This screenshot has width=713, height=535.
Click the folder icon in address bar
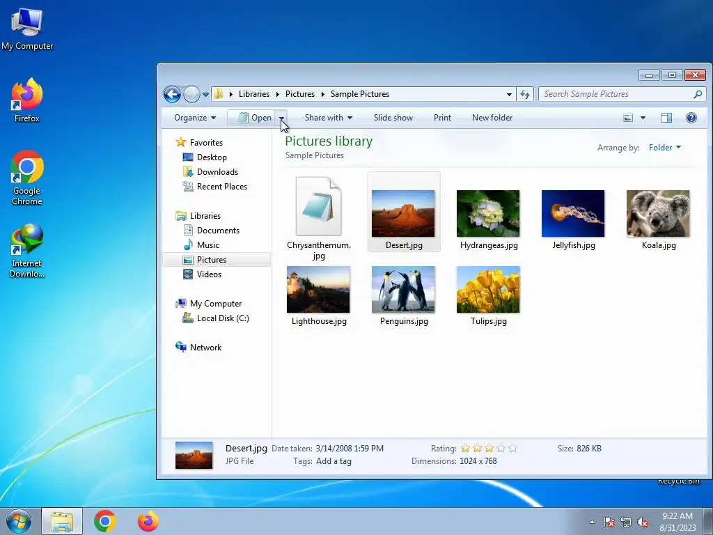click(x=219, y=94)
